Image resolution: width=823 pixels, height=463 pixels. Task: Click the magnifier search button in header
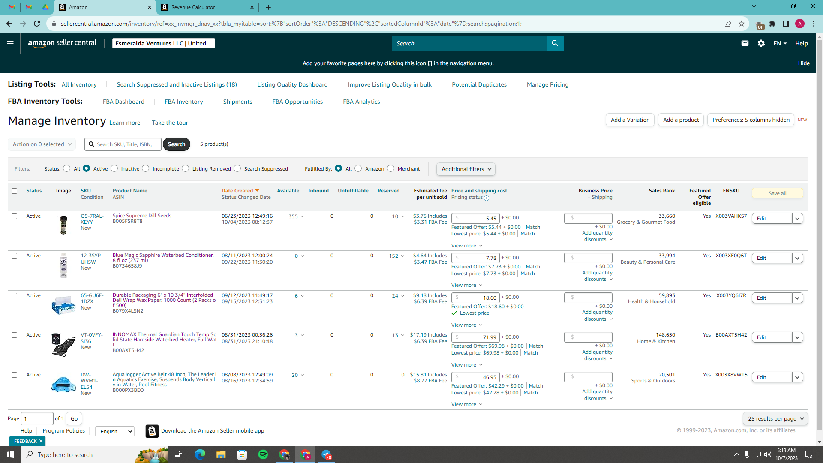(x=555, y=43)
